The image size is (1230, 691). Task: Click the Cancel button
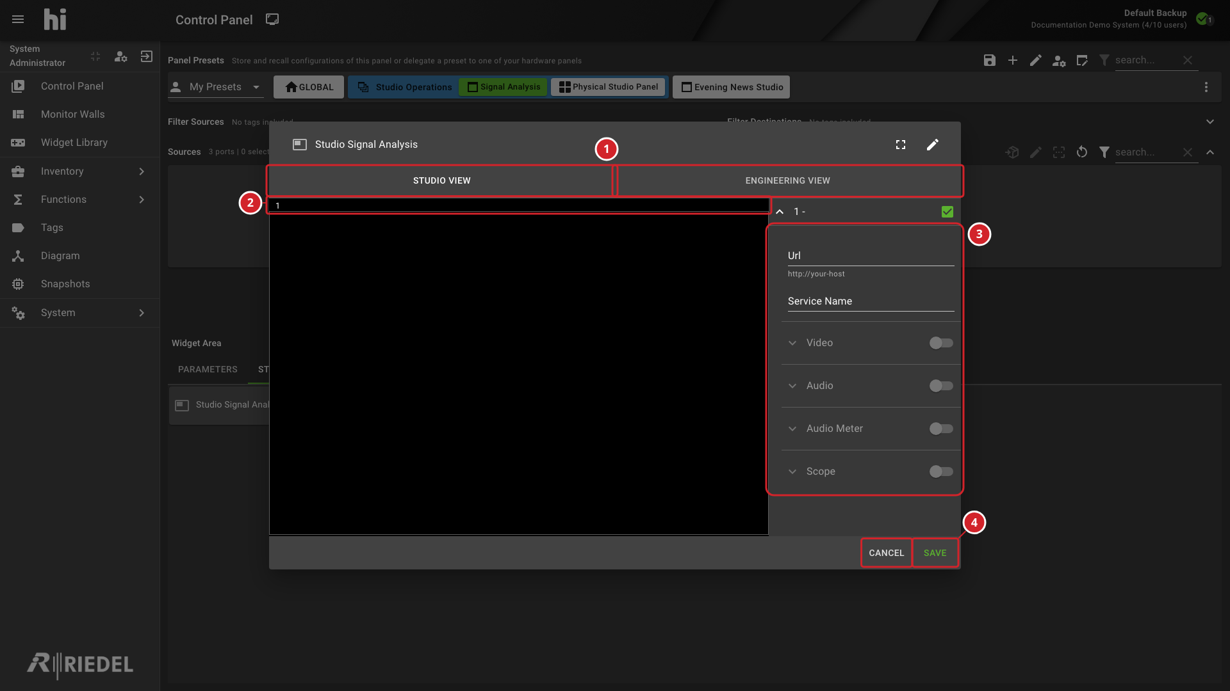[x=887, y=553]
